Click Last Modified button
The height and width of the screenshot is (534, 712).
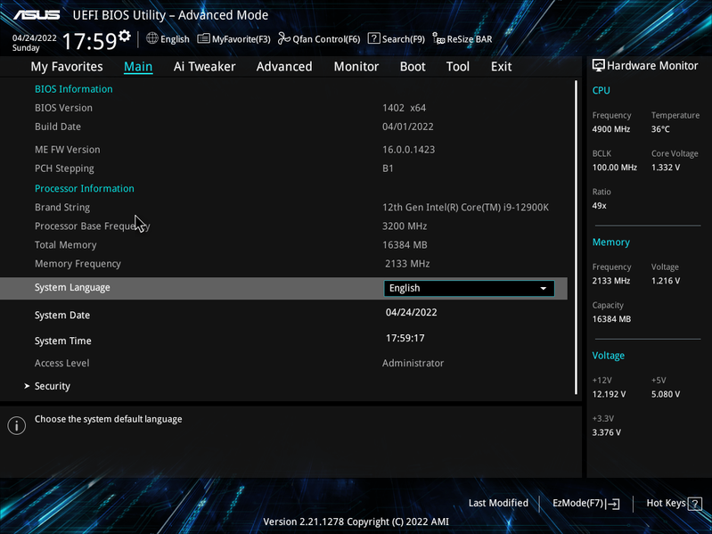498,503
